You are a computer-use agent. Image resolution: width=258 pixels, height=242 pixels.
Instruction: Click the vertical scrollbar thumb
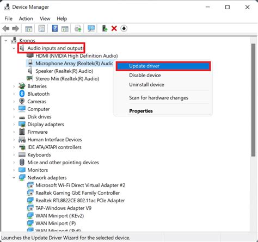(253, 100)
